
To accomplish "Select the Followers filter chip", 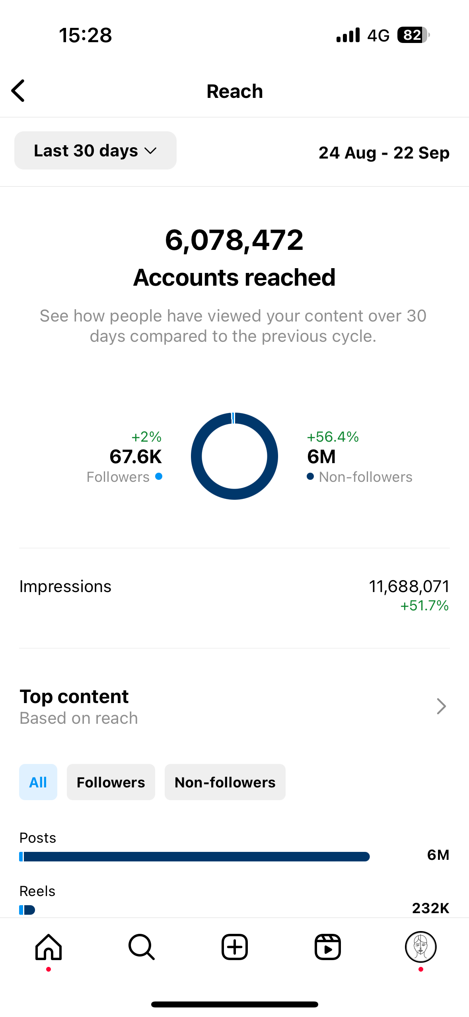I will [x=111, y=782].
